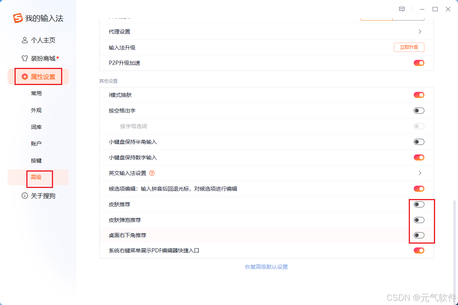Switch to the 常用 settings tab
This screenshot has width=458, height=305.
coord(36,93)
